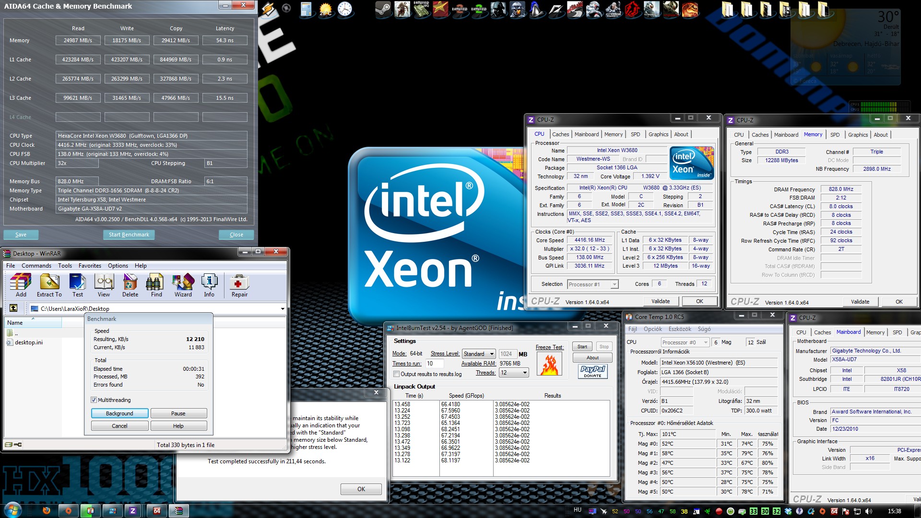Open the Processor #1 selection dropdown in CPU-Z
Image resolution: width=921 pixels, height=518 pixels.
click(593, 284)
